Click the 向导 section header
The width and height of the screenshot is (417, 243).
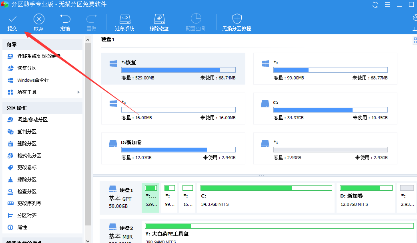pos(42,45)
